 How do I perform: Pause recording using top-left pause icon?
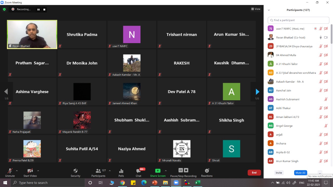39,10
